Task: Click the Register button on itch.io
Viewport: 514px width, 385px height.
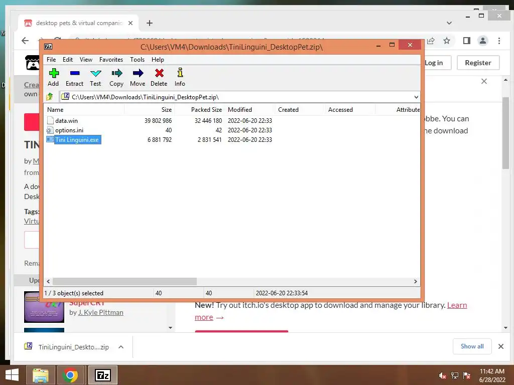Action: [x=478, y=63]
